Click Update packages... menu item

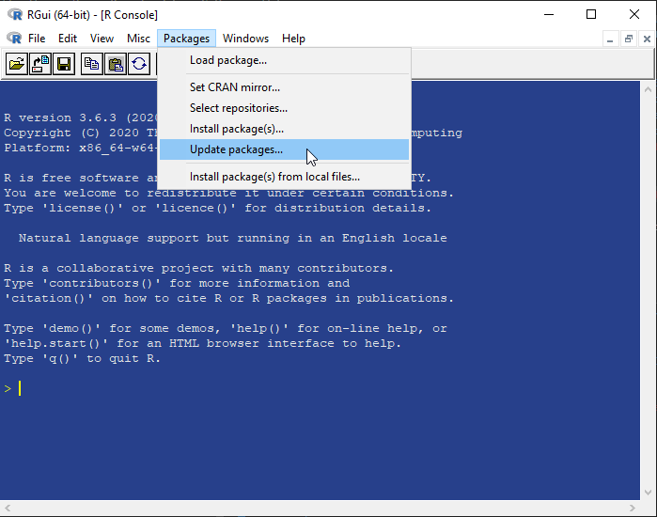pyautogui.click(x=236, y=149)
